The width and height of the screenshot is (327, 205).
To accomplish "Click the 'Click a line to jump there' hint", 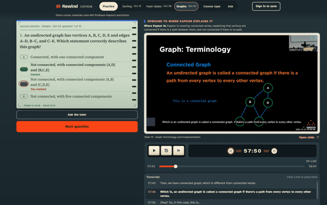I will point(302,177).
